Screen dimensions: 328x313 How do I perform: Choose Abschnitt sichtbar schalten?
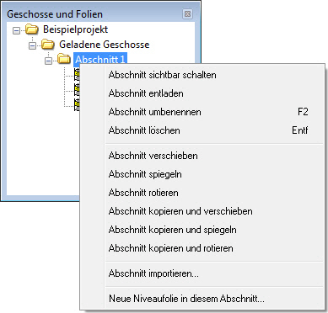click(x=215, y=75)
